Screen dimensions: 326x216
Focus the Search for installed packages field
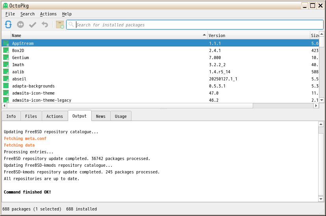[195, 25]
